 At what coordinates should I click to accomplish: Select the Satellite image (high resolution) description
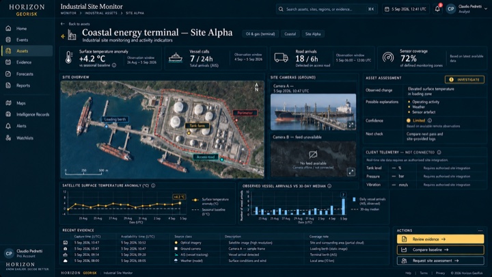click(250, 243)
